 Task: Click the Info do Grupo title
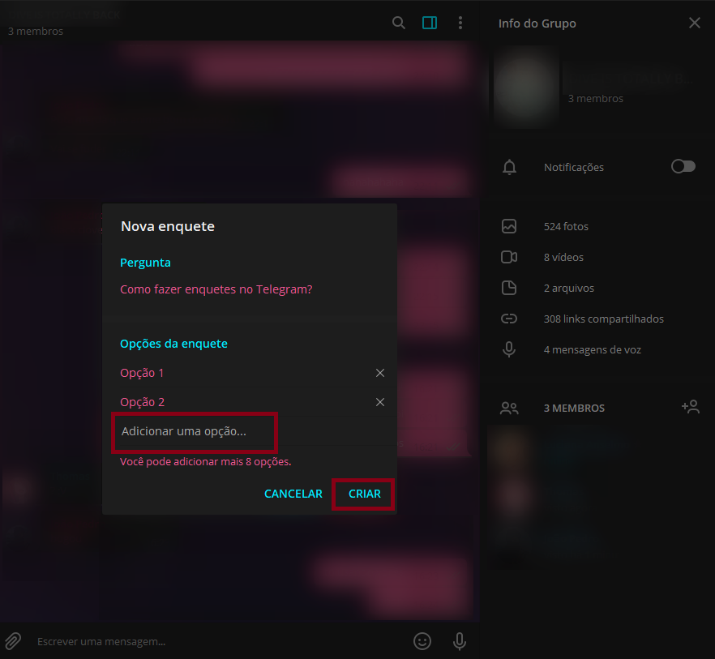click(x=537, y=24)
